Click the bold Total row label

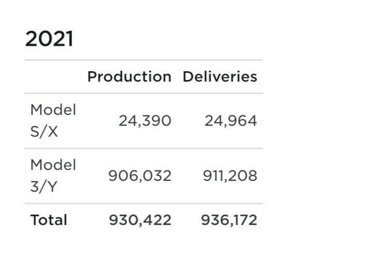(49, 220)
